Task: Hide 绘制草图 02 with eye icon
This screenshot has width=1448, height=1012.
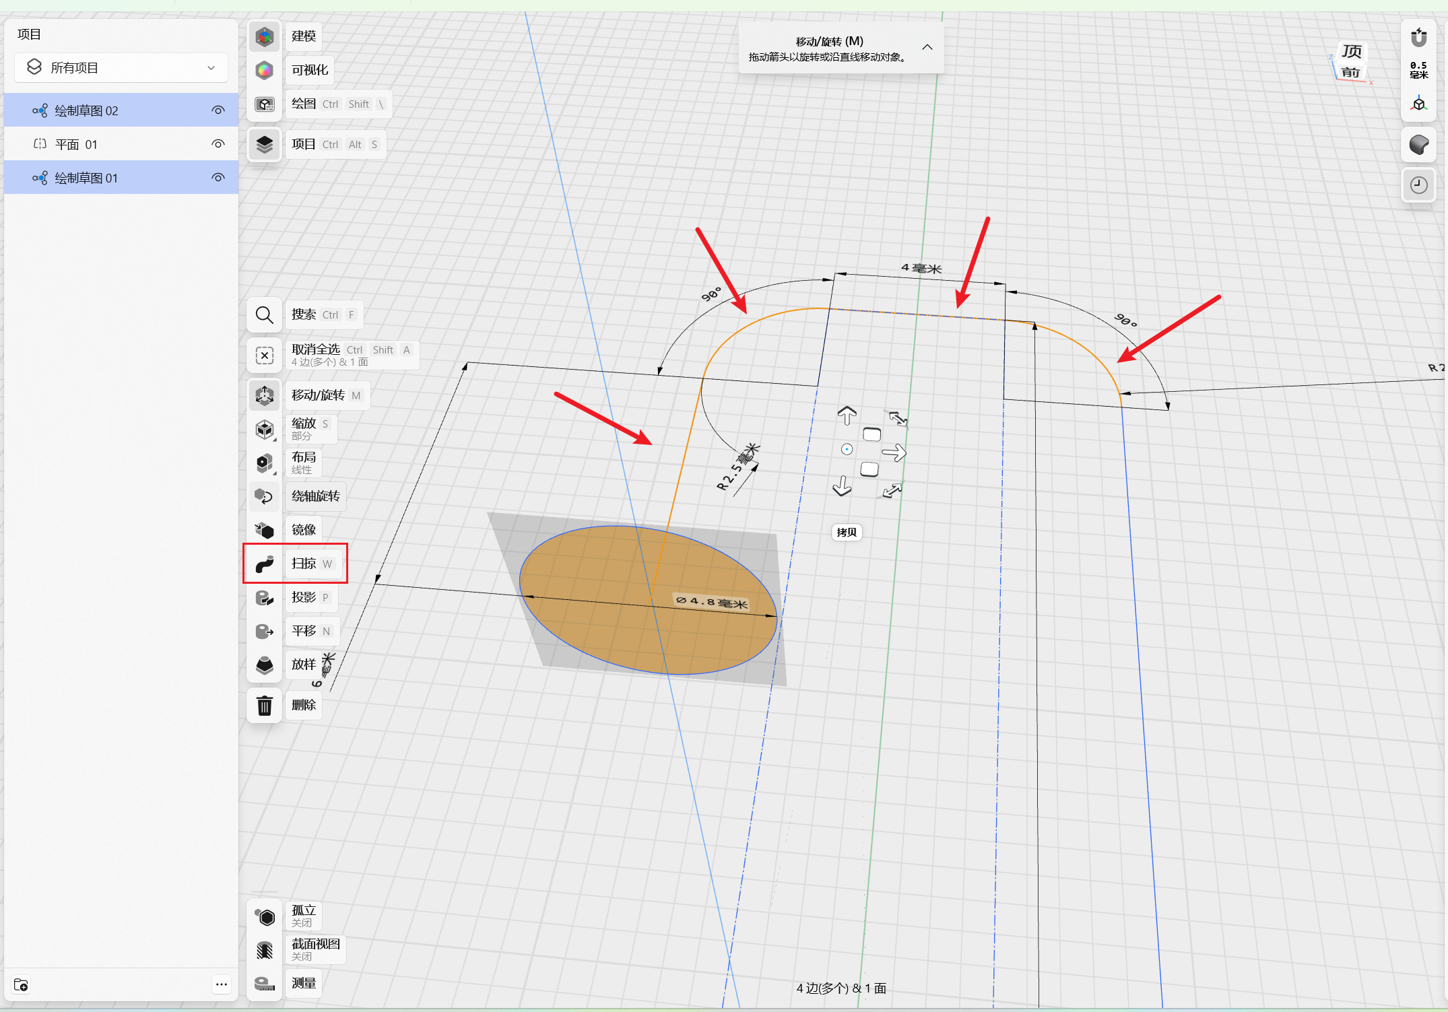Action: coord(218,110)
